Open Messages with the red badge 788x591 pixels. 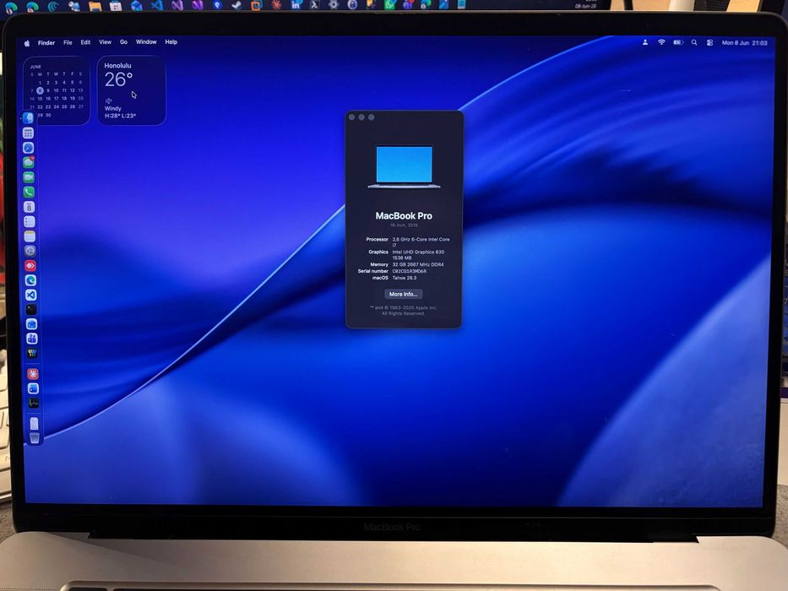click(x=29, y=162)
